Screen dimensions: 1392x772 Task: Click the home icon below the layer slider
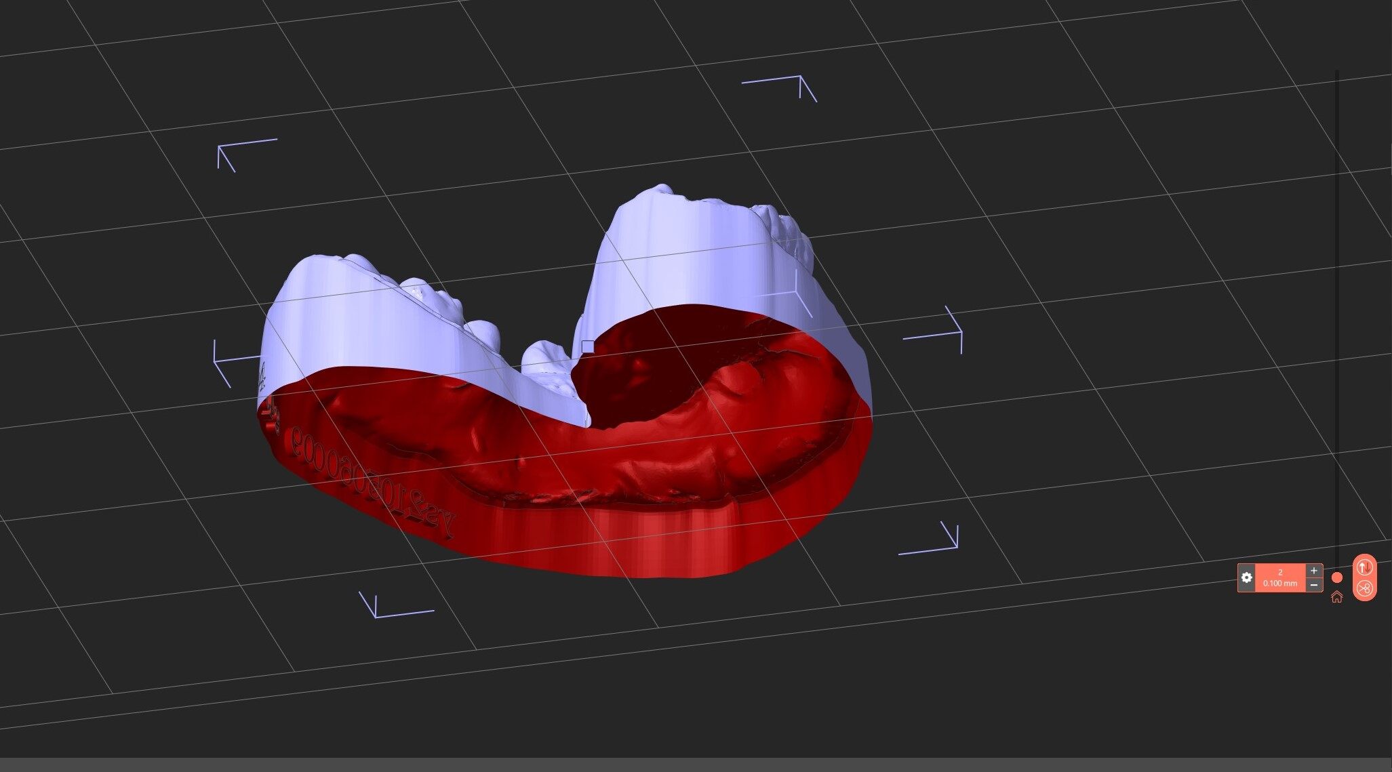pos(1336,597)
